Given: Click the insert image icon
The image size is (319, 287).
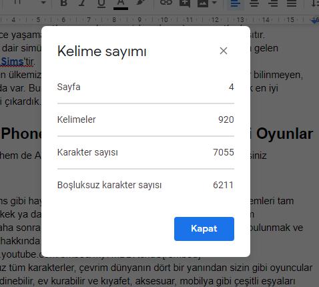Looking at the screenshot, I should pos(203,3).
